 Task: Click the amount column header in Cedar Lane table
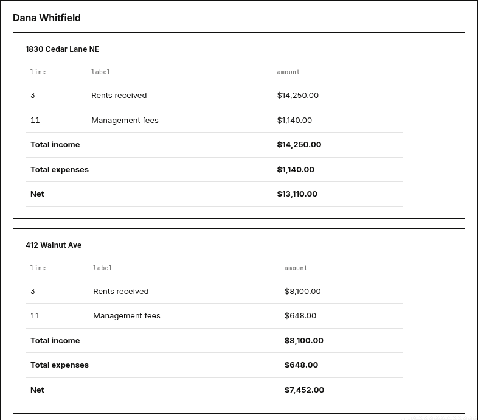(288, 72)
